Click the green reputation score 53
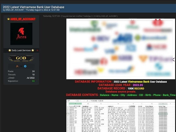 (33, 81)
